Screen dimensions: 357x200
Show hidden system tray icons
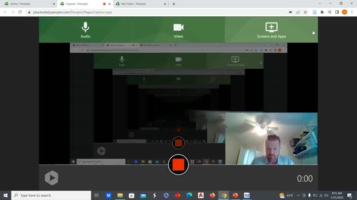(x=298, y=196)
